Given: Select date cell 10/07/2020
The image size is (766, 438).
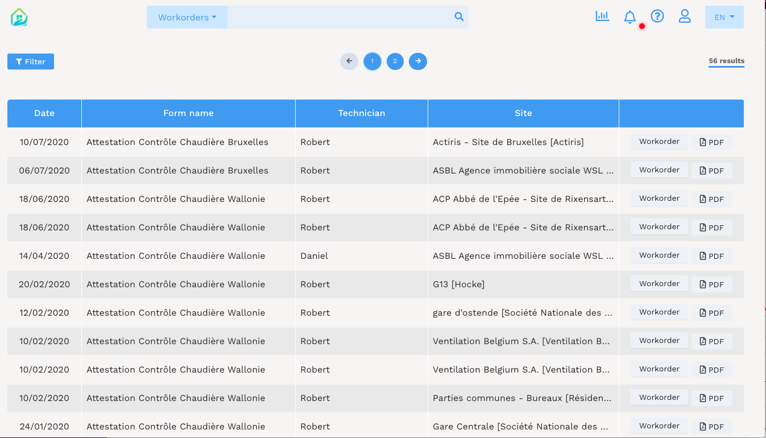Looking at the screenshot, I should (44, 142).
